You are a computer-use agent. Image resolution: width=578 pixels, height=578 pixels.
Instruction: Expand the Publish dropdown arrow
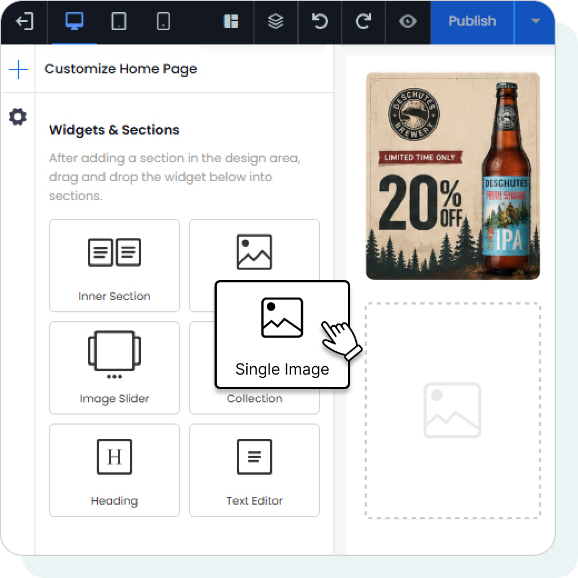pos(535,21)
